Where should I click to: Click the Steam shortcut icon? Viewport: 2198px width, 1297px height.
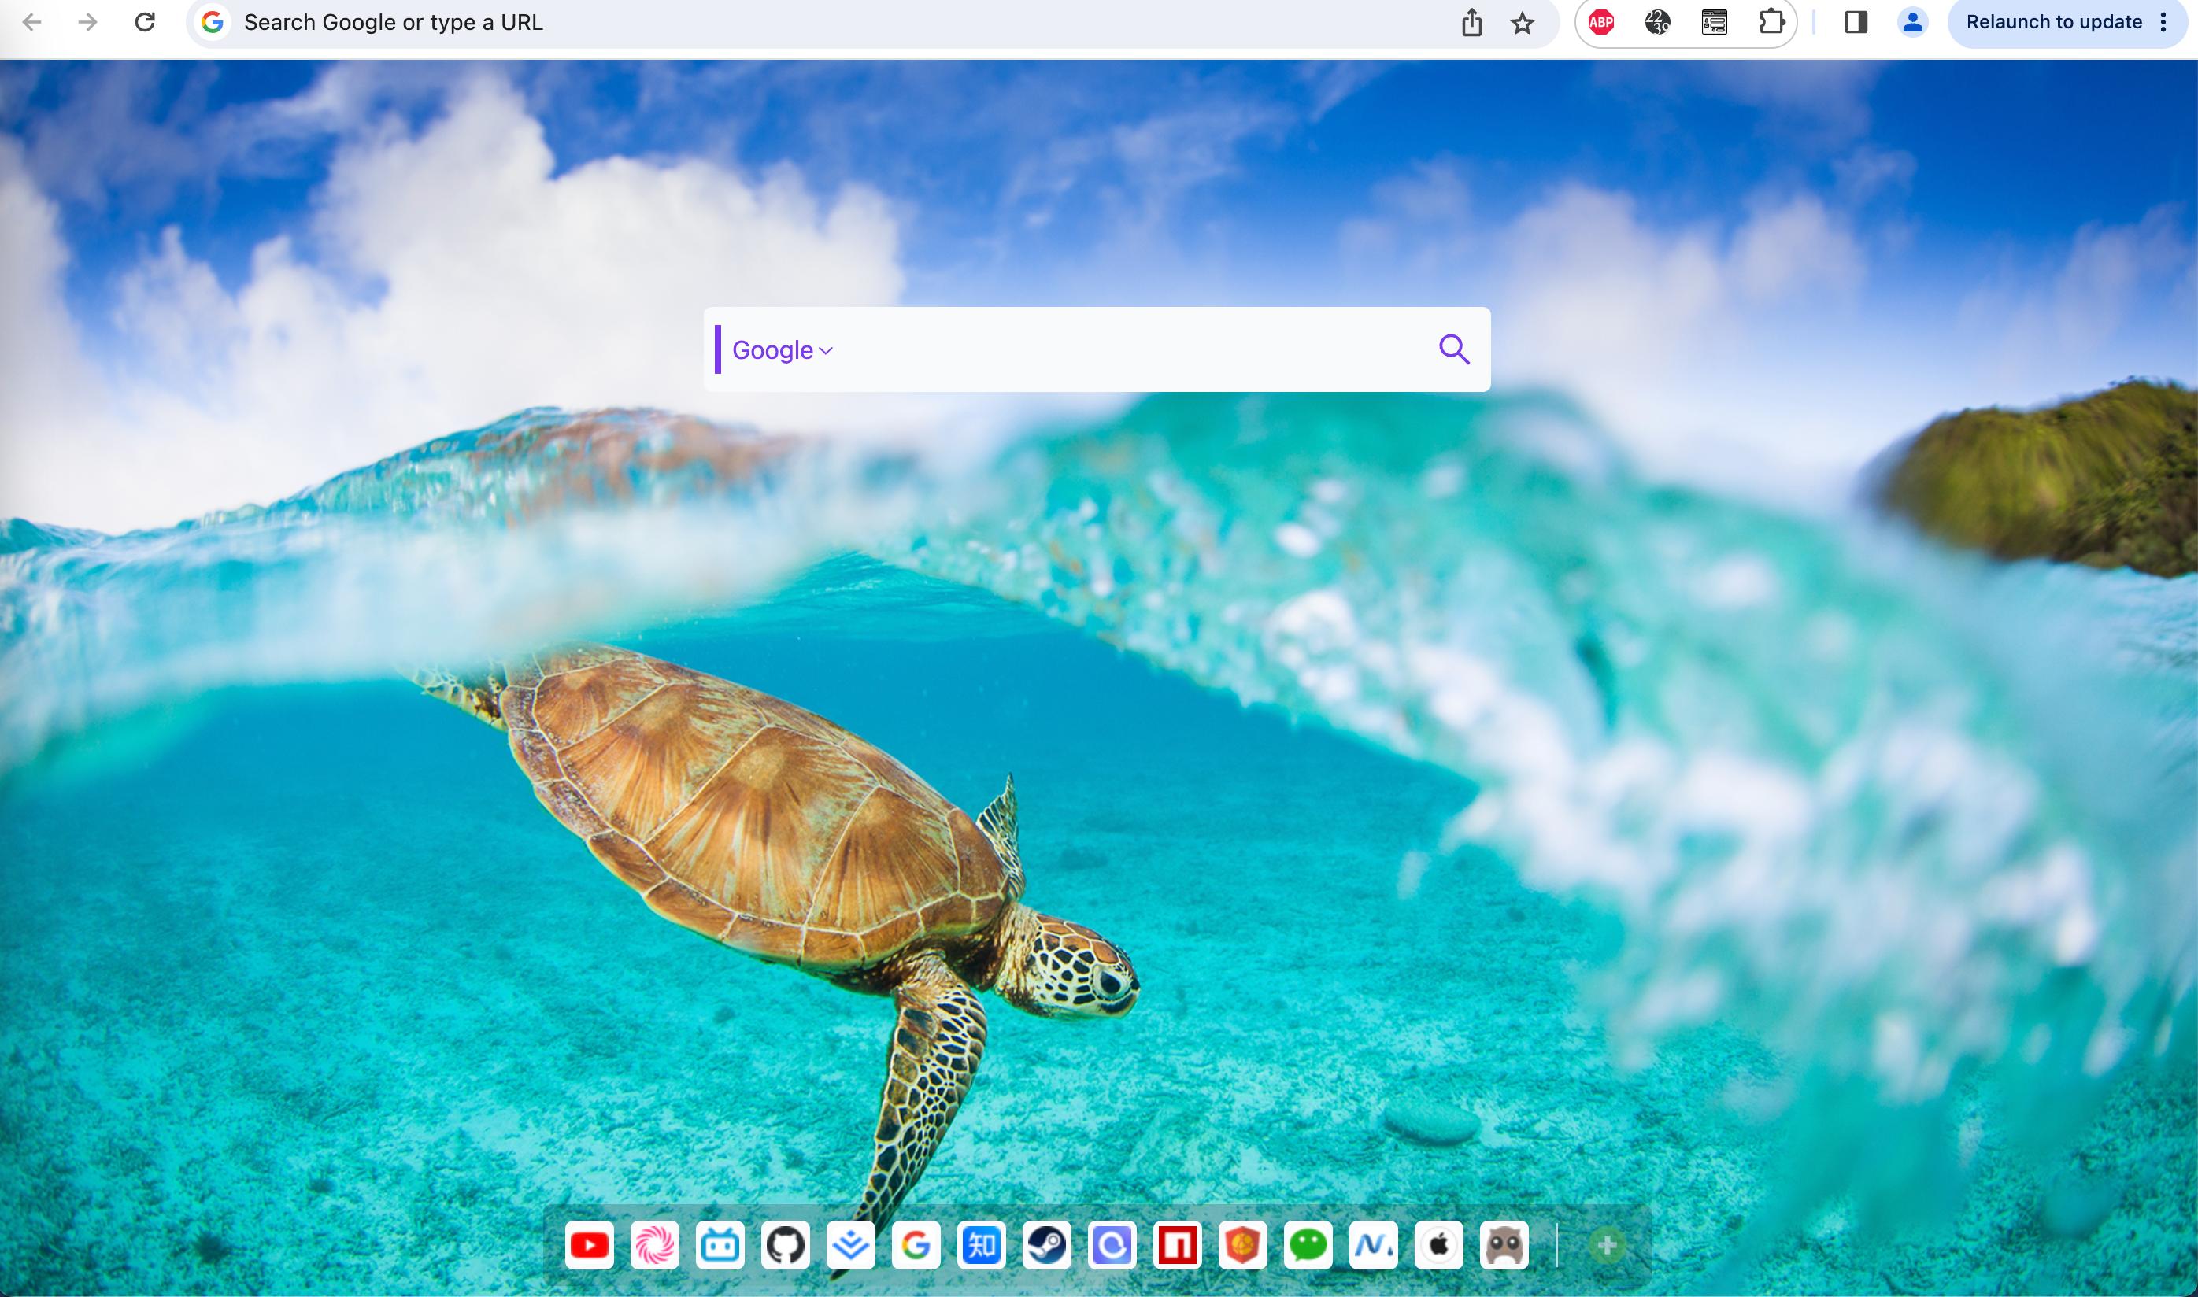(1046, 1244)
